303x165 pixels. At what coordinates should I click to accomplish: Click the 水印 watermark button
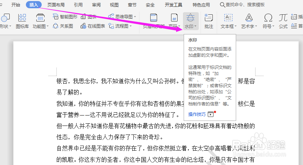191,21
